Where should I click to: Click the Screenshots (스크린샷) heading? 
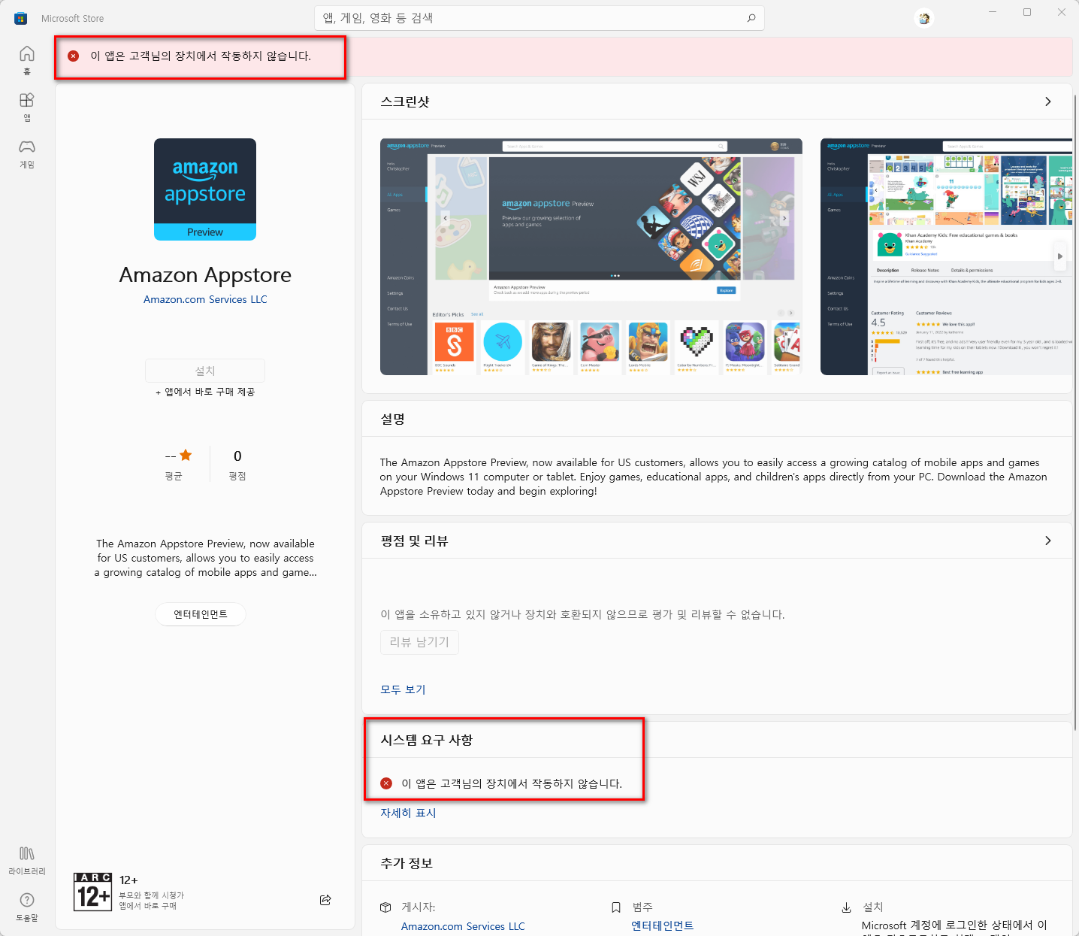pyautogui.click(x=405, y=101)
